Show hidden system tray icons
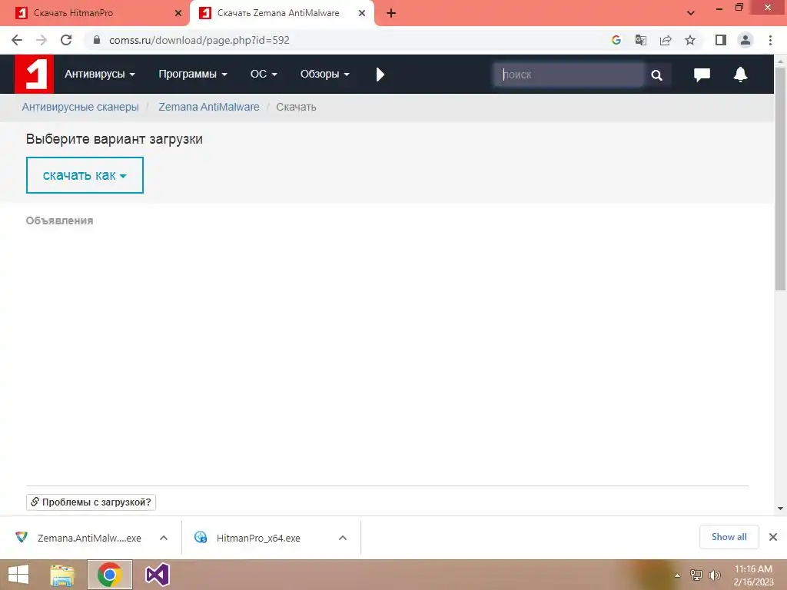The height and width of the screenshot is (590, 787). 678,575
